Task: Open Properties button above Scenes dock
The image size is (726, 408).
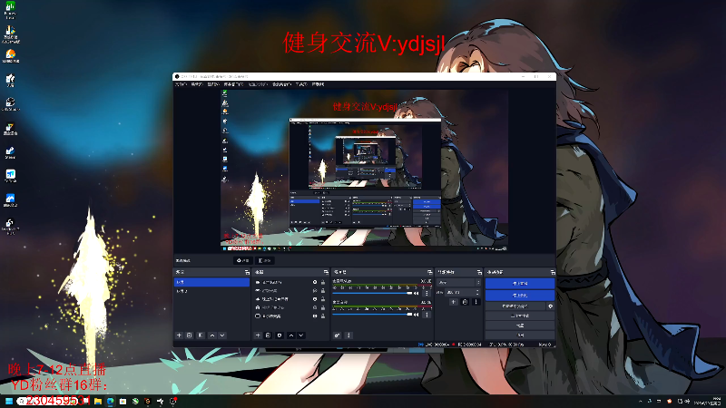Action: click(243, 260)
